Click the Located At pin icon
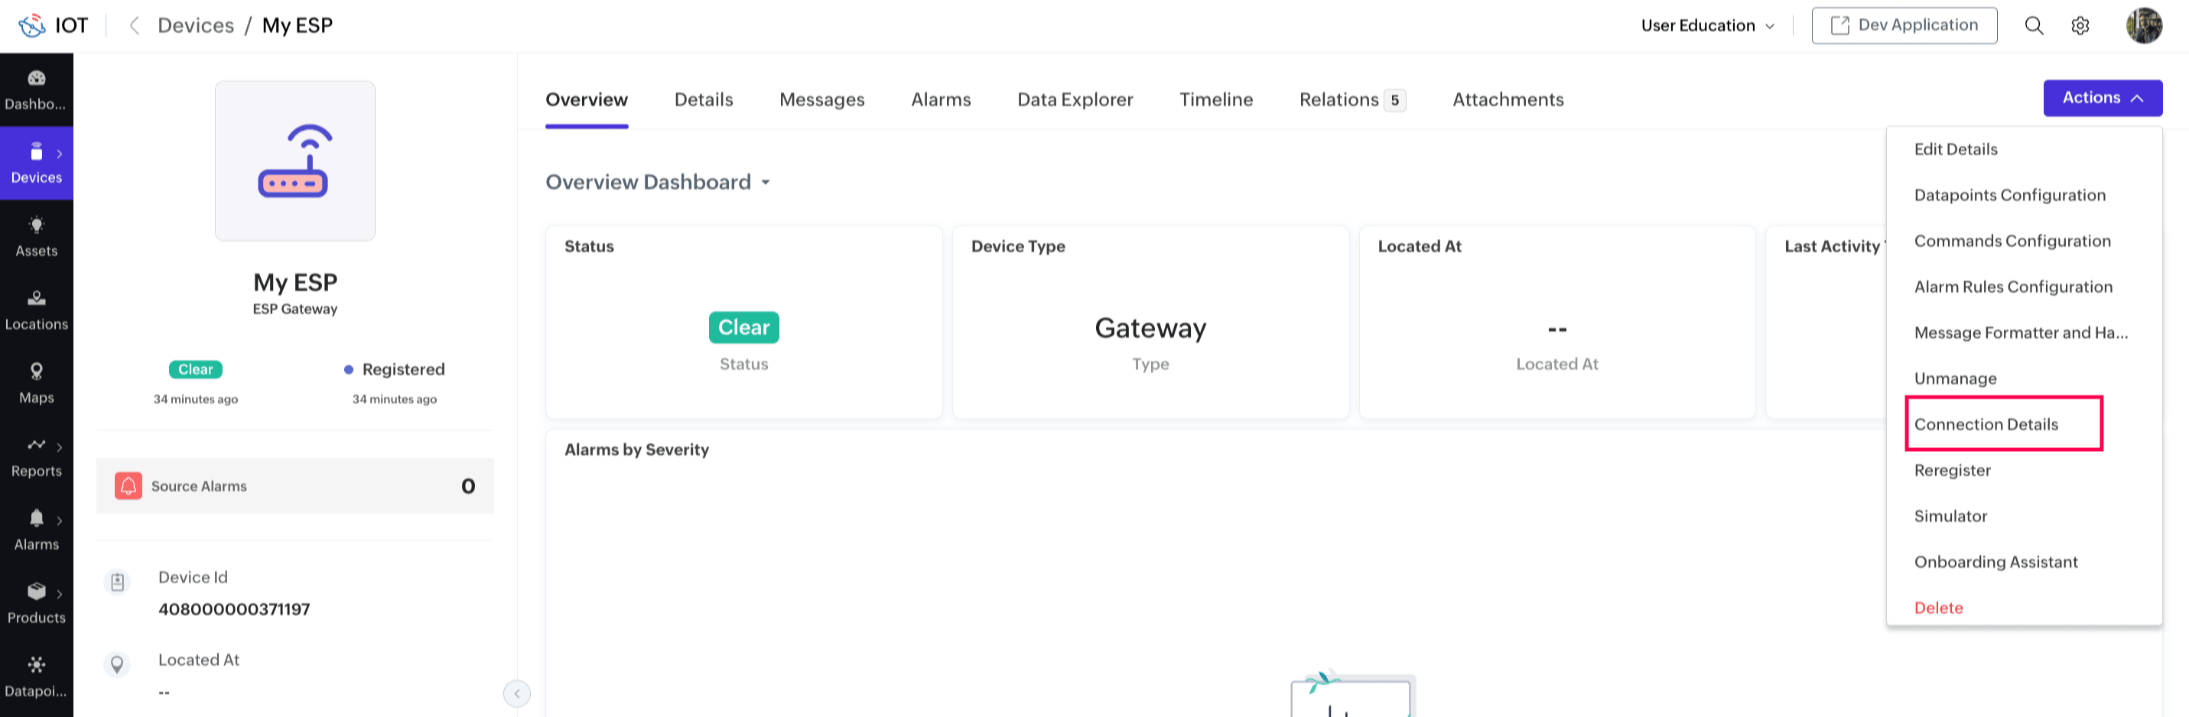This screenshot has width=2189, height=717. [117, 664]
